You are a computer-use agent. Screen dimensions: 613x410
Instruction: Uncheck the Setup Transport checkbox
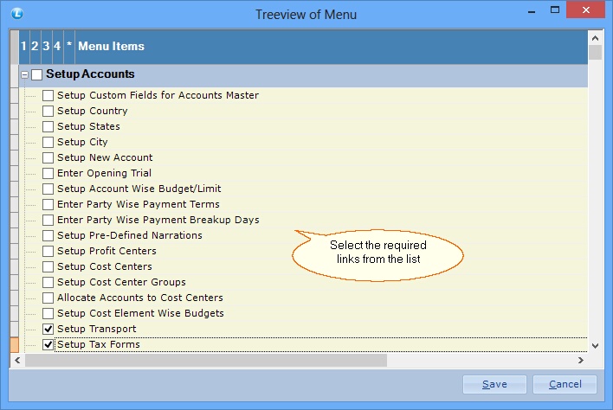tap(48, 330)
